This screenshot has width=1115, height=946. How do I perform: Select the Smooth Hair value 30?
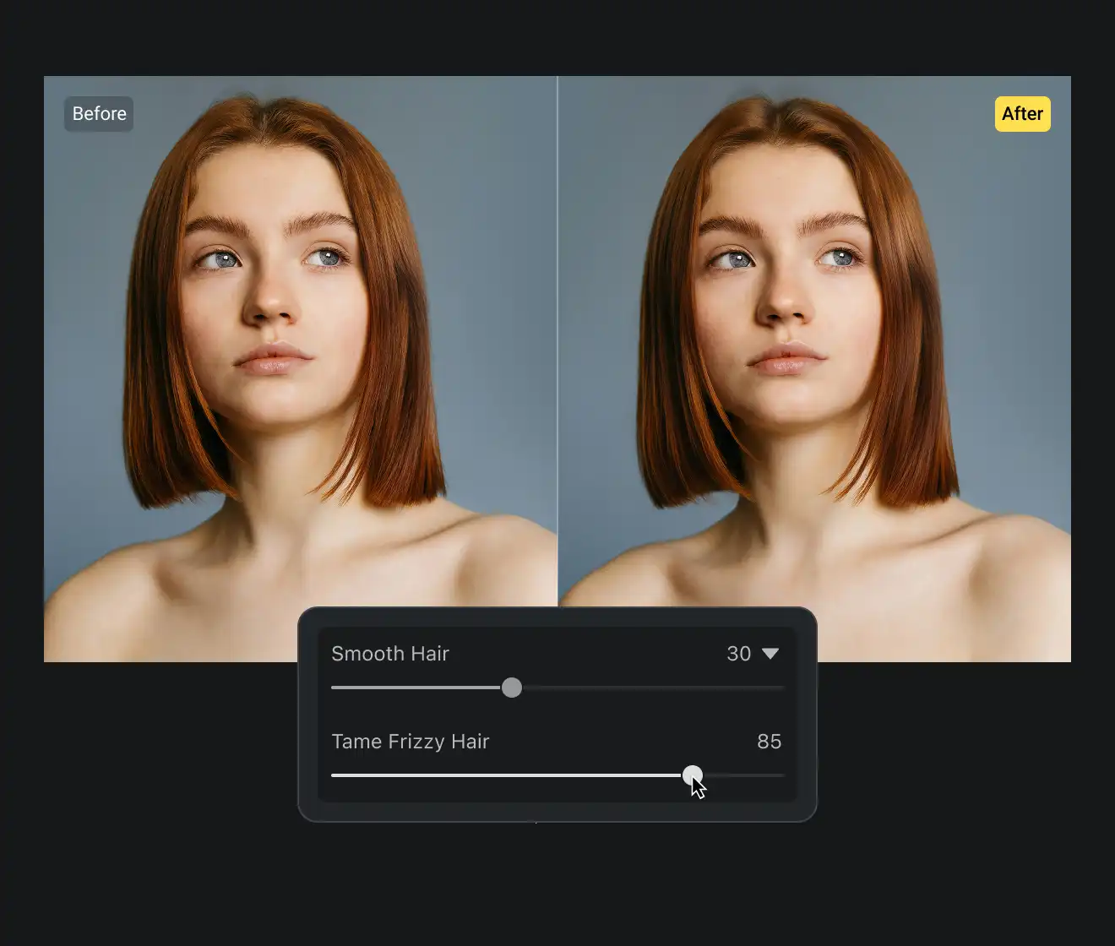[738, 654]
